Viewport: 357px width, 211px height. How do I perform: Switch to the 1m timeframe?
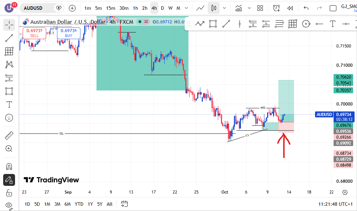coord(87,8)
